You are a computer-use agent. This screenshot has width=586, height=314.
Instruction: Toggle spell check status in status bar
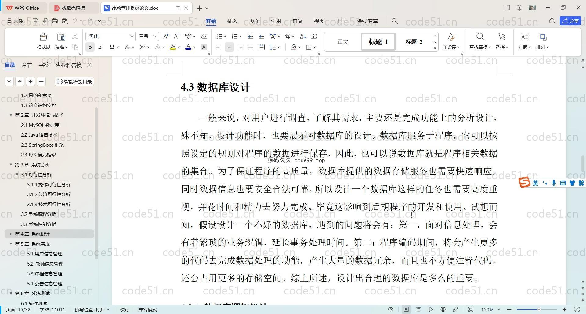92,309
